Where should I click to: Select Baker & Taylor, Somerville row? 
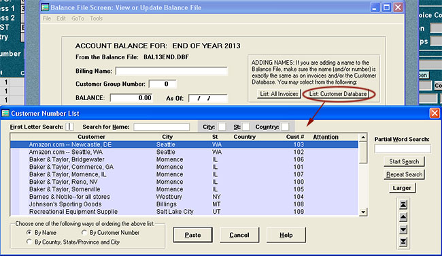point(184,189)
